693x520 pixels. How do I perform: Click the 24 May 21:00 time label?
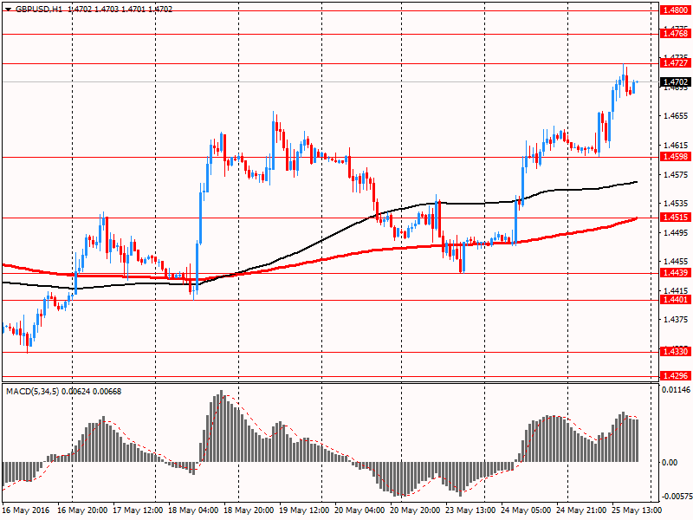[581, 510]
